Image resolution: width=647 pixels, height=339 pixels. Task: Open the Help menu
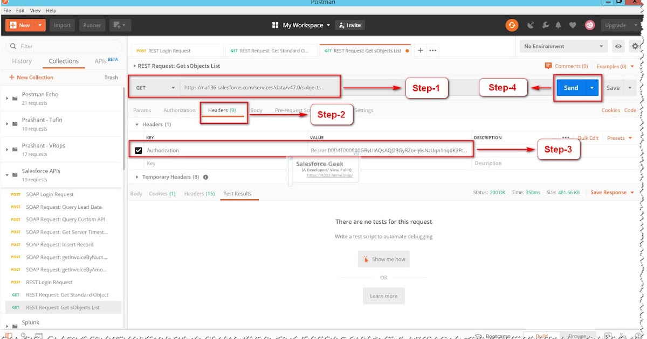pyautogui.click(x=51, y=10)
